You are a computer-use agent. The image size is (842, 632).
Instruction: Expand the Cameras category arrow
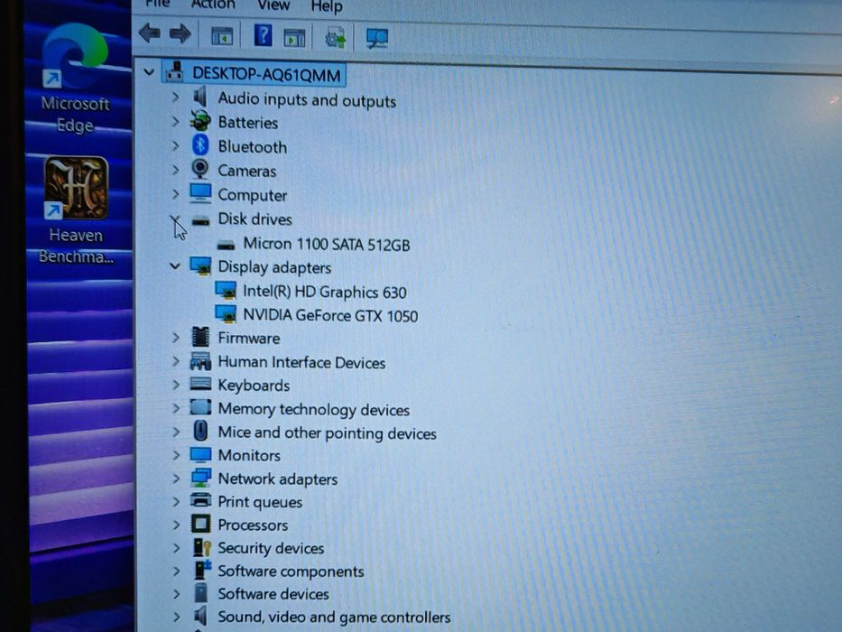click(x=175, y=170)
